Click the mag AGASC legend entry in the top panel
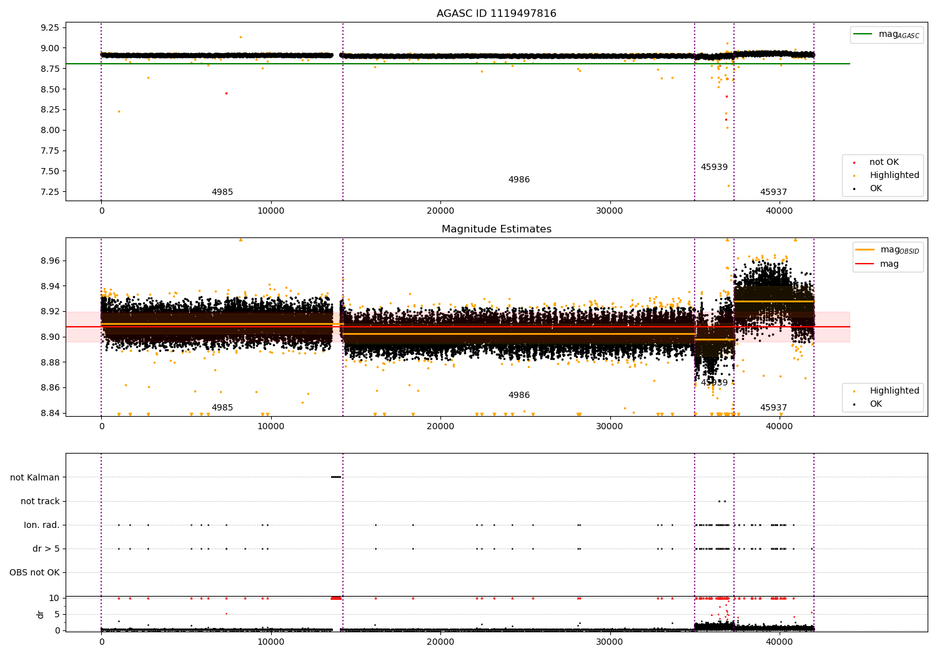The image size is (937, 656). click(x=886, y=34)
